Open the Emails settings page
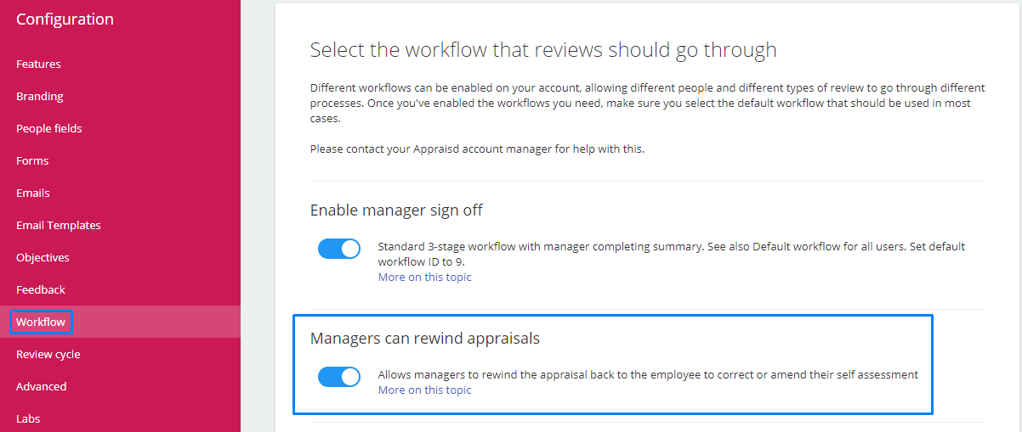The image size is (1022, 432). (x=33, y=193)
